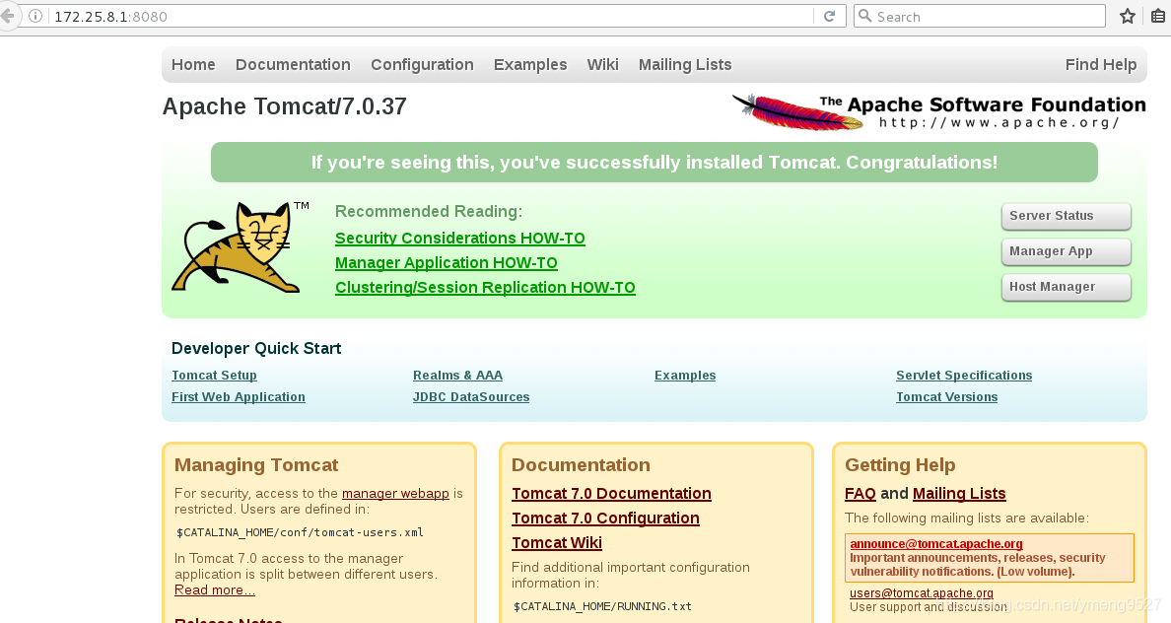Open the Wiki nav item

602,65
